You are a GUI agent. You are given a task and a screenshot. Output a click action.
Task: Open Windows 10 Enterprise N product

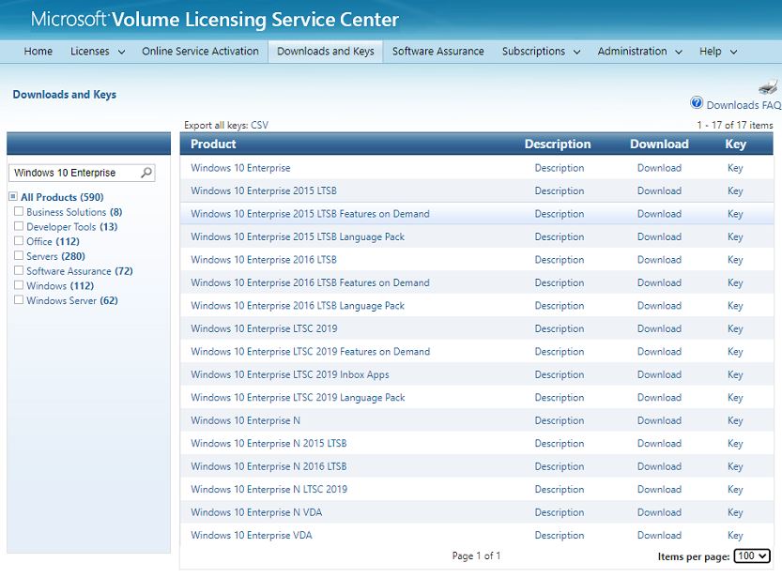pos(245,420)
